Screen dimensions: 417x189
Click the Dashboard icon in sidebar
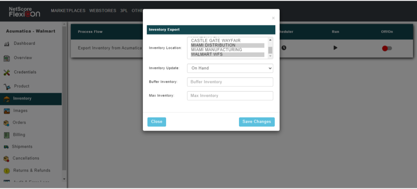point(7,44)
